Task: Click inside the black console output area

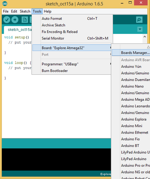Action: 56,159
